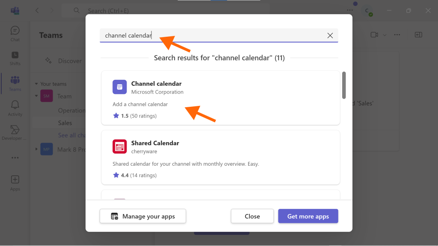438x246 pixels.
Task: Click the Manage your apps button
Action: click(143, 216)
